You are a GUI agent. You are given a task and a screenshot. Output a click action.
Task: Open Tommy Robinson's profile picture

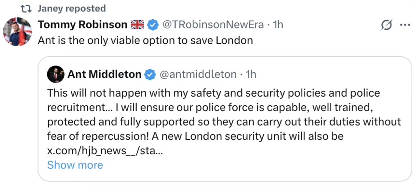(x=17, y=32)
